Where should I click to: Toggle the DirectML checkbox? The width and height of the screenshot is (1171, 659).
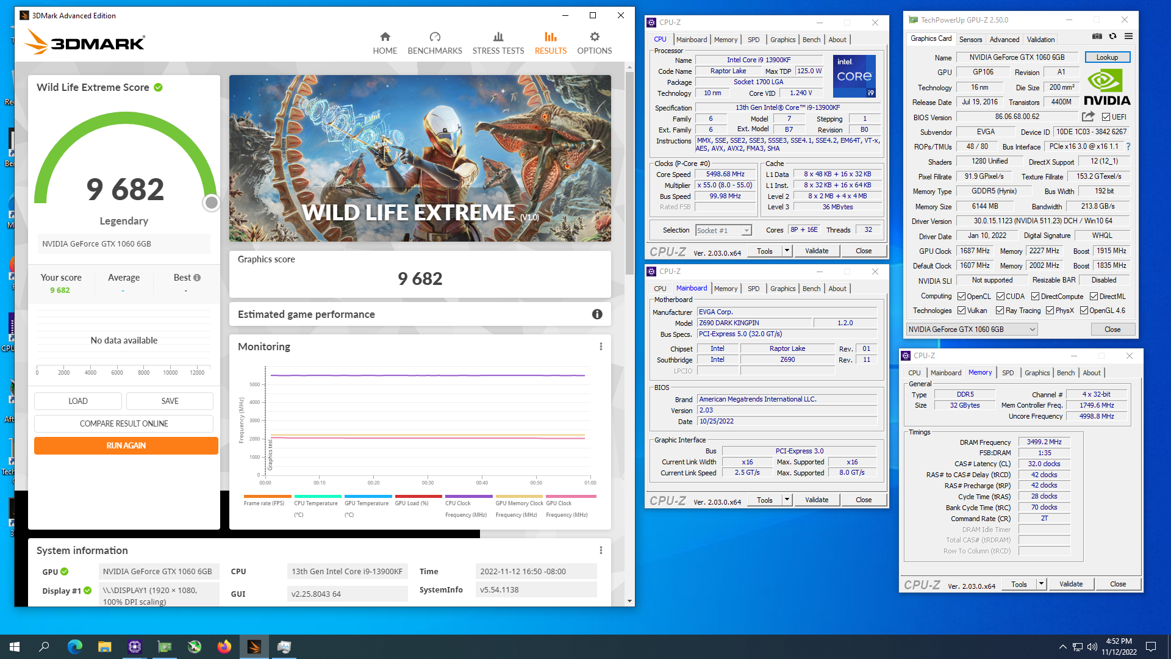[x=1094, y=297]
